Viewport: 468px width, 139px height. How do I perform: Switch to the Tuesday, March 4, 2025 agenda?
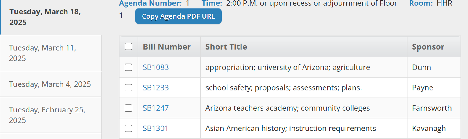coord(50,84)
